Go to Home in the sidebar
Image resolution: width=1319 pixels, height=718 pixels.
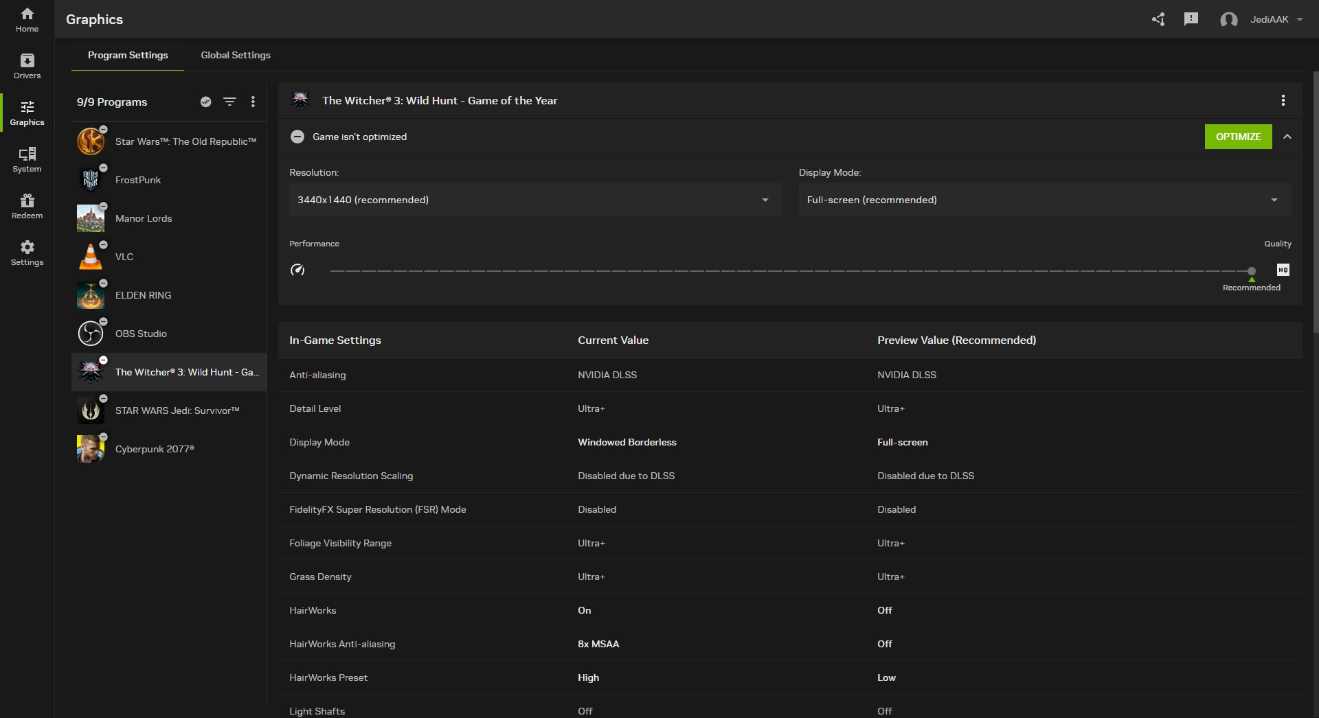pyautogui.click(x=27, y=20)
